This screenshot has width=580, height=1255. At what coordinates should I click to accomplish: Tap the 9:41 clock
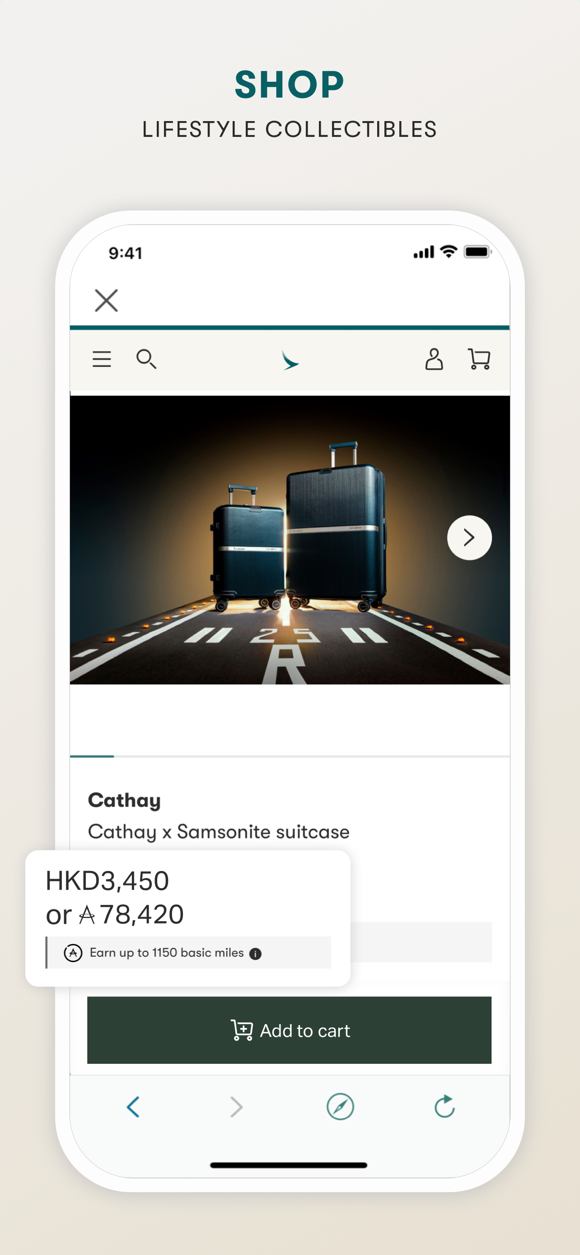[126, 253]
